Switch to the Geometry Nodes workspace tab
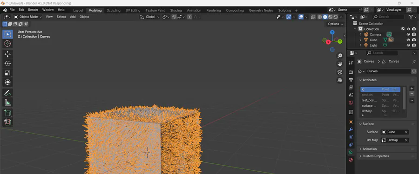 click(x=261, y=10)
